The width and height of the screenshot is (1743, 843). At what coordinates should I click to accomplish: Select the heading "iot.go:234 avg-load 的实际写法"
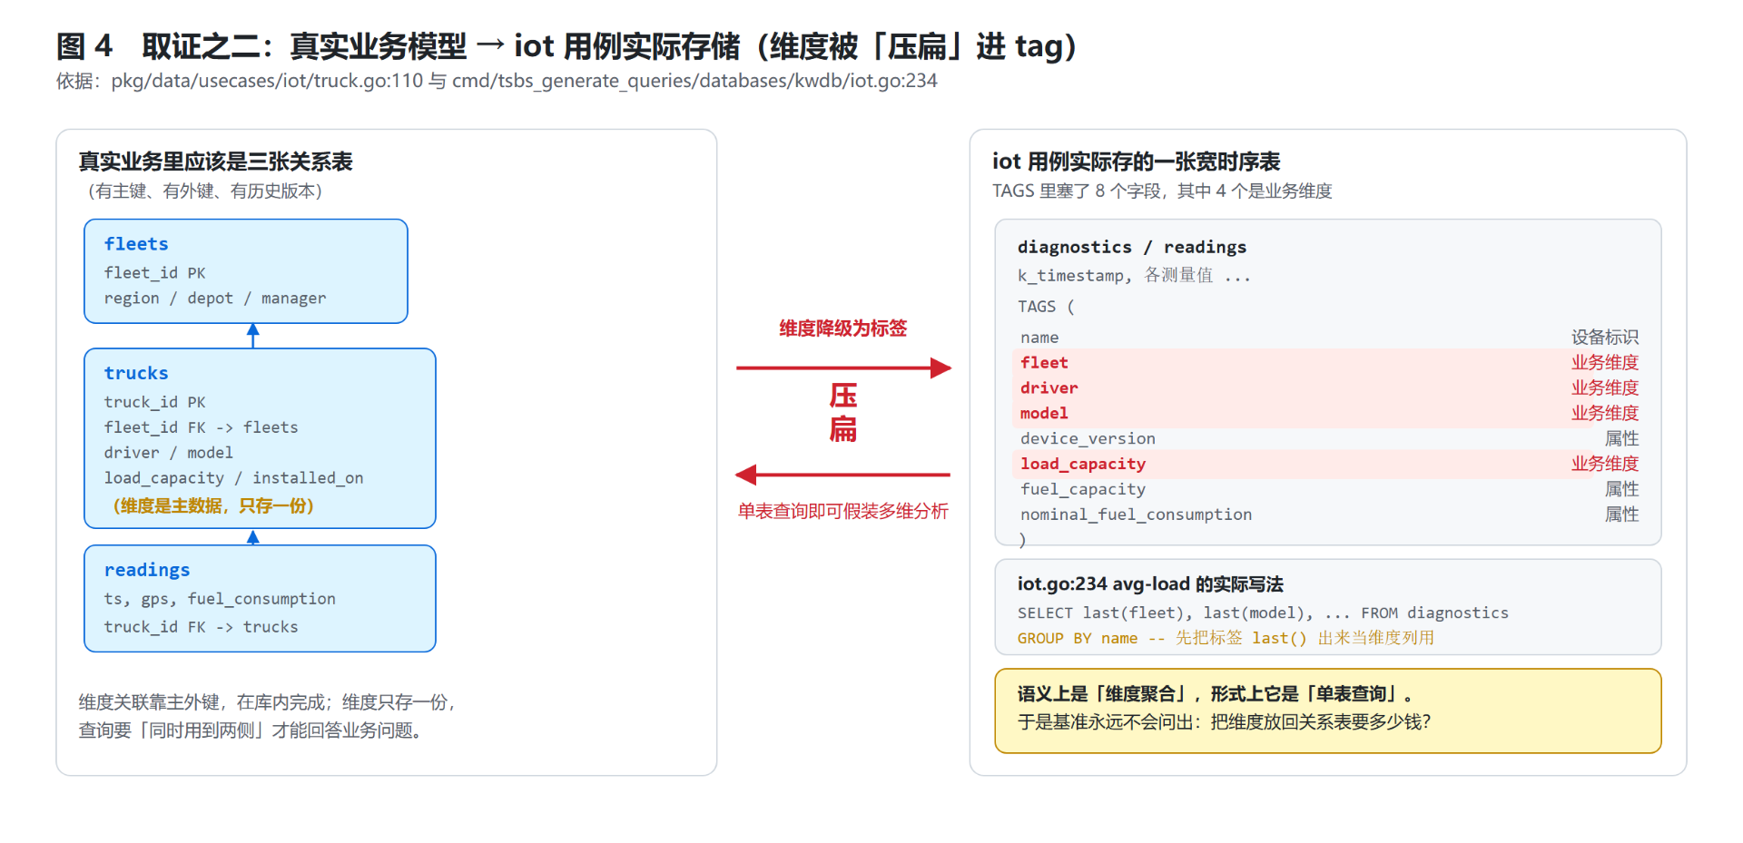click(x=1150, y=584)
